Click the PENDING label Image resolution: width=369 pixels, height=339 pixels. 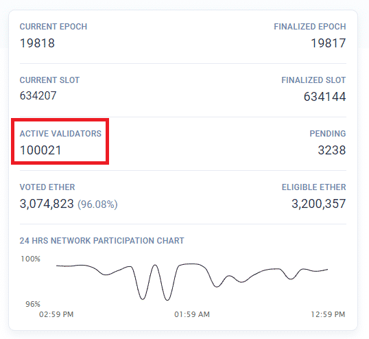[x=328, y=134]
